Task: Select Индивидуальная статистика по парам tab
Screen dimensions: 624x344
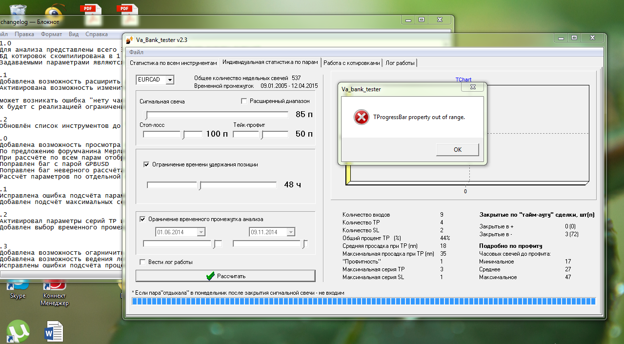Action: pyautogui.click(x=270, y=62)
